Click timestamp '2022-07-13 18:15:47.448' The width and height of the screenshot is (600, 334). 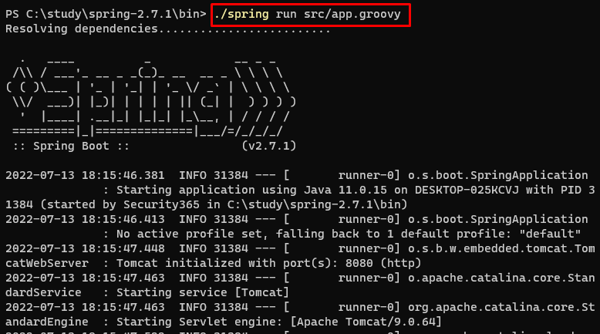click(x=85, y=248)
